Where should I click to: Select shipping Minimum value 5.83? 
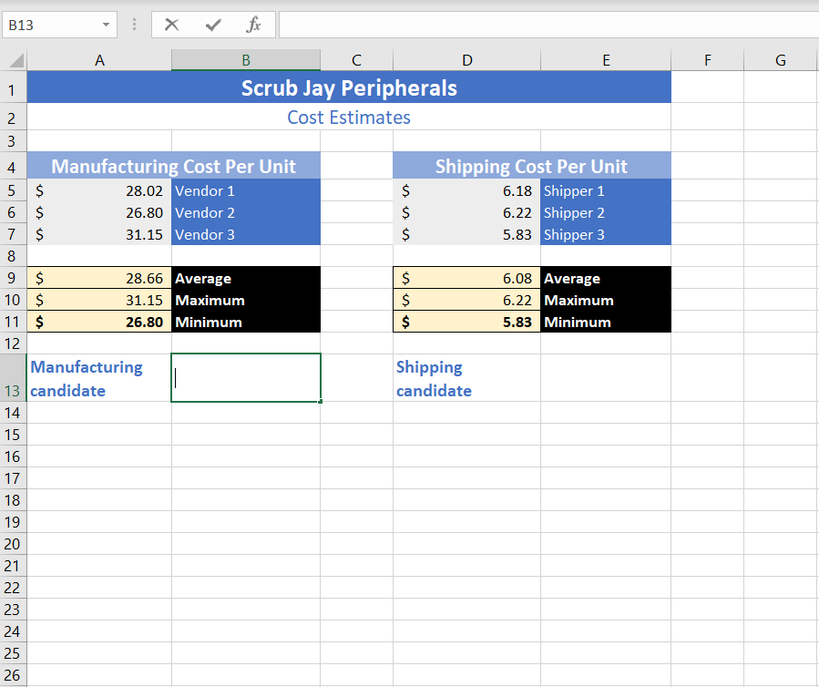[x=467, y=322]
